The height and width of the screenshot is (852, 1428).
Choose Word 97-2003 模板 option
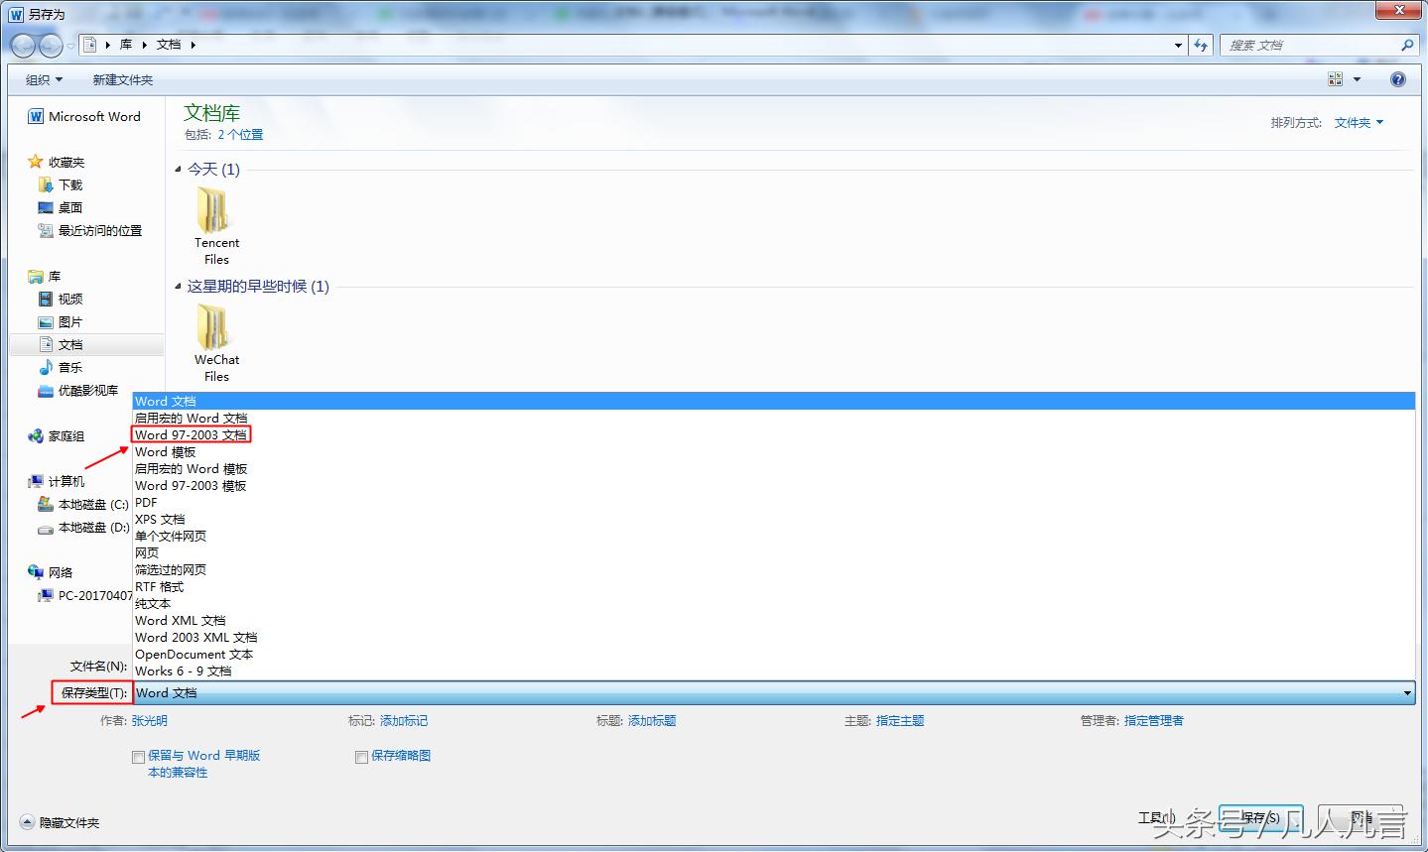774,485
